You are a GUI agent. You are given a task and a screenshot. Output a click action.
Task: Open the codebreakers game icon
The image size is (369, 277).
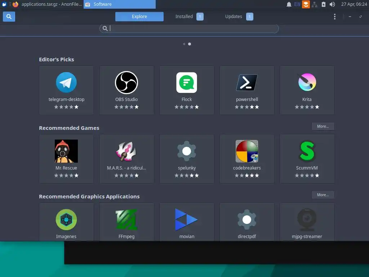point(247,151)
